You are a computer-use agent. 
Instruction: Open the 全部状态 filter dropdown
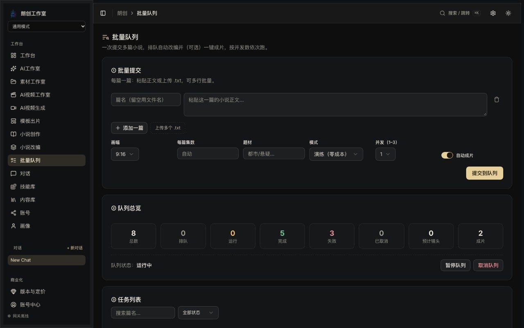click(198, 312)
